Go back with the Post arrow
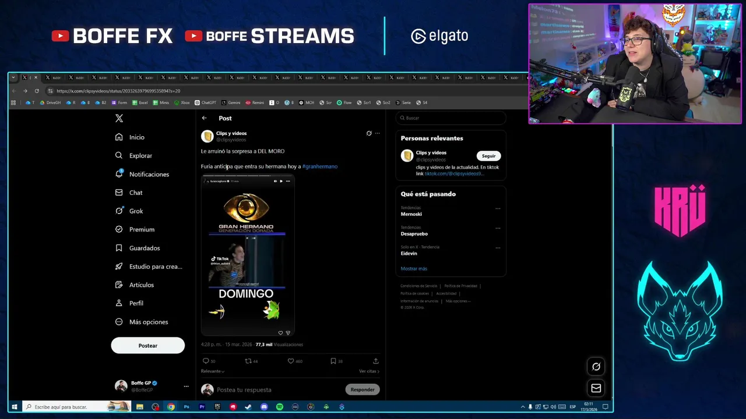This screenshot has height=419, width=746. [204, 118]
